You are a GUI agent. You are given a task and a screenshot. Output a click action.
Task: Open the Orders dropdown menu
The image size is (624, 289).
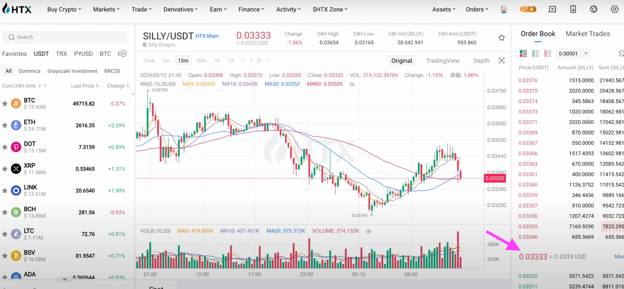[x=477, y=9]
